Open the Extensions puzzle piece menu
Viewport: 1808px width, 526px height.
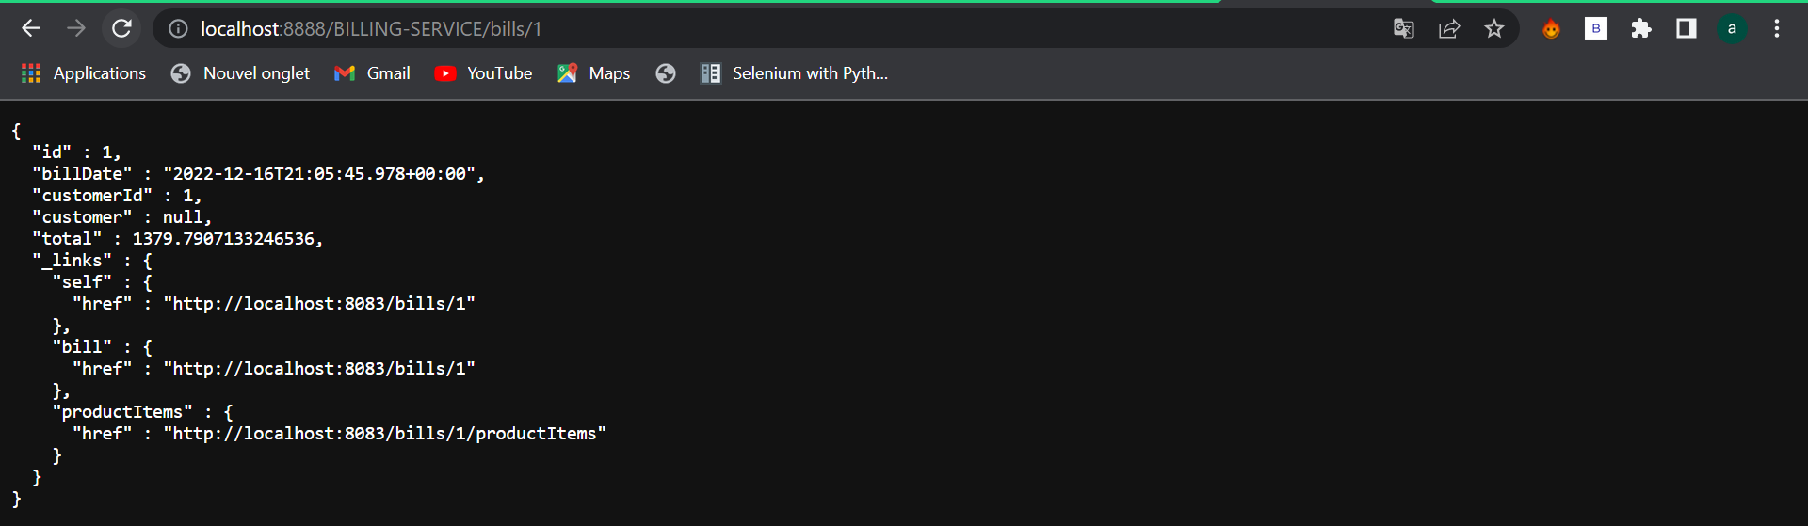[x=1641, y=29]
